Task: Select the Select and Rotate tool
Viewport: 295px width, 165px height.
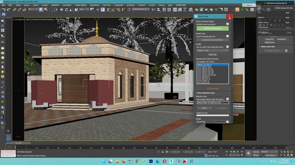Action: [66, 10]
